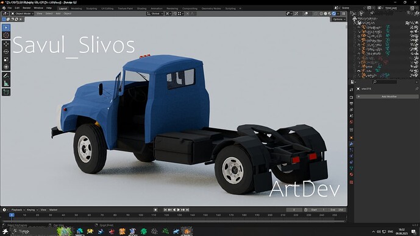Switch to material preview shading
The image size is (420, 236).
(330, 13)
